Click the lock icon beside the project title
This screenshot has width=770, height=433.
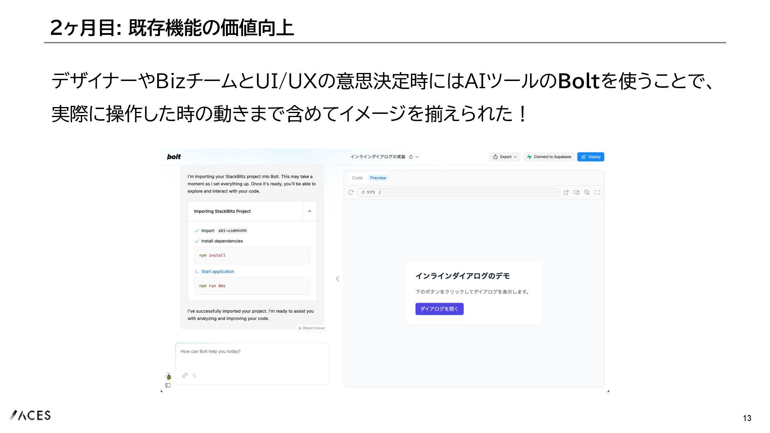click(x=411, y=157)
